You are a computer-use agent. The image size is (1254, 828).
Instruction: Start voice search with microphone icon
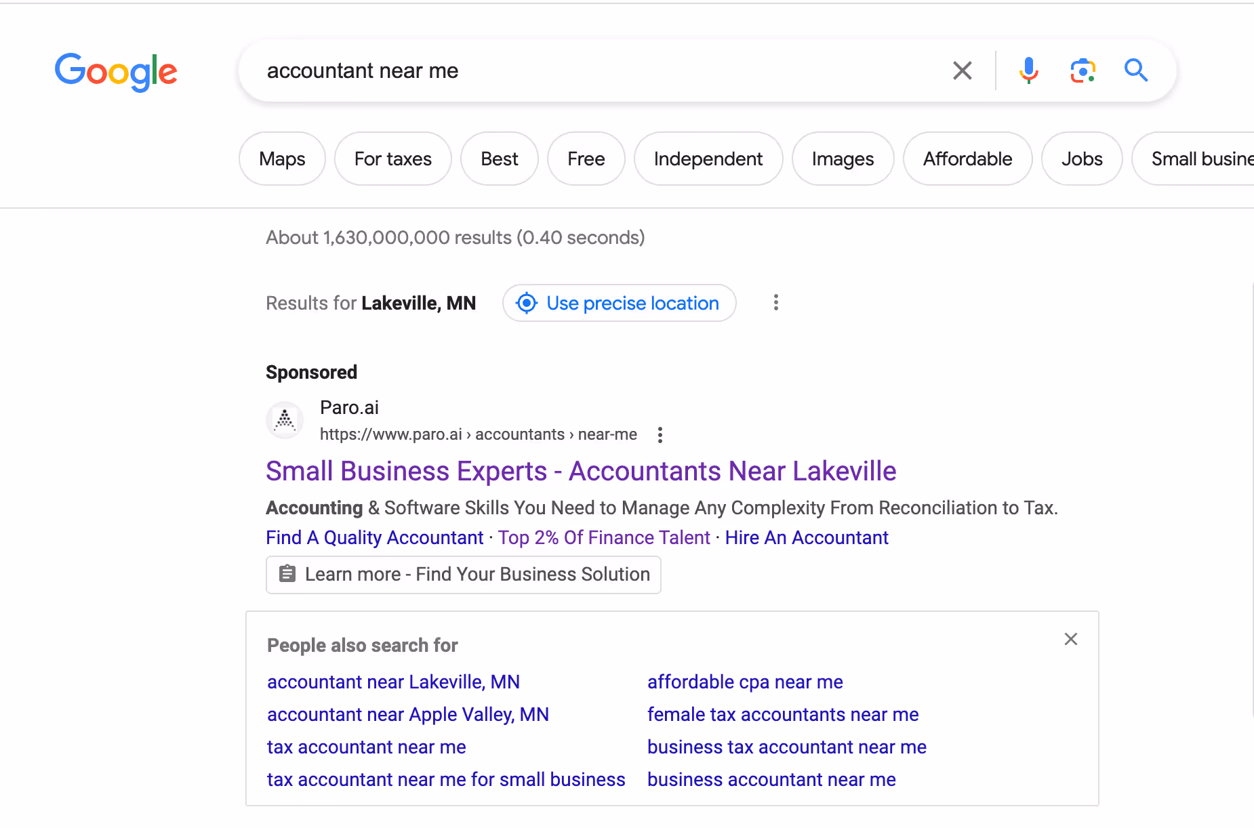point(1028,70)
